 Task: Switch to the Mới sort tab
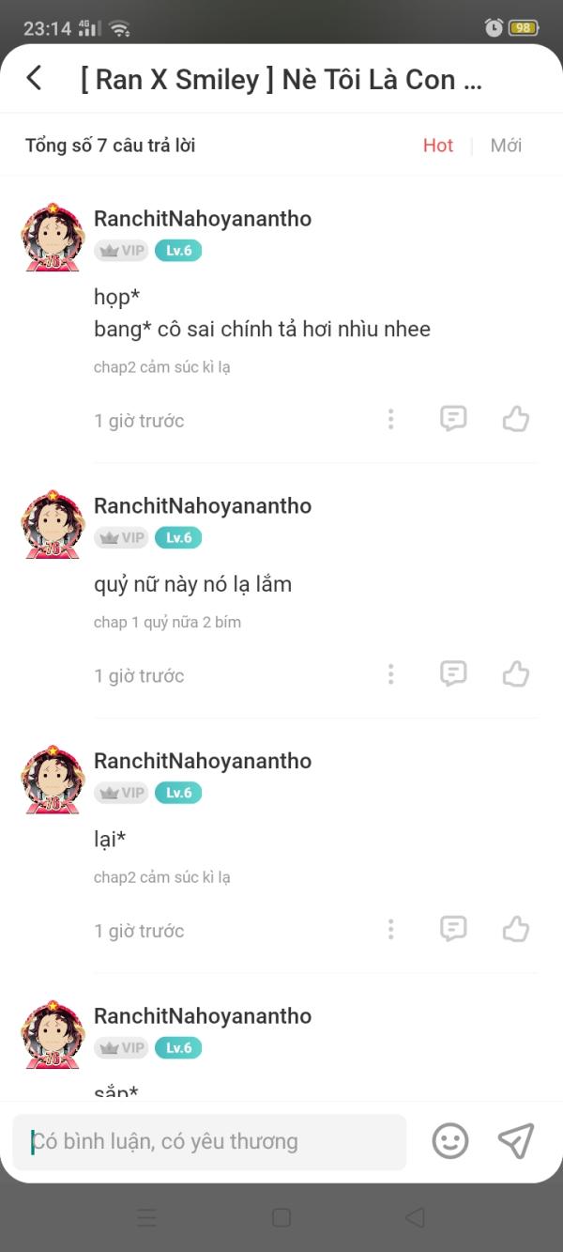506,146
